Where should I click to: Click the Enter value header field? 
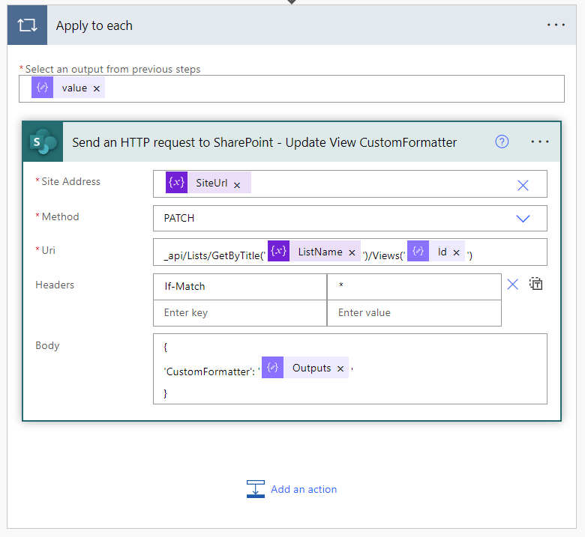[x=413, y=312]
